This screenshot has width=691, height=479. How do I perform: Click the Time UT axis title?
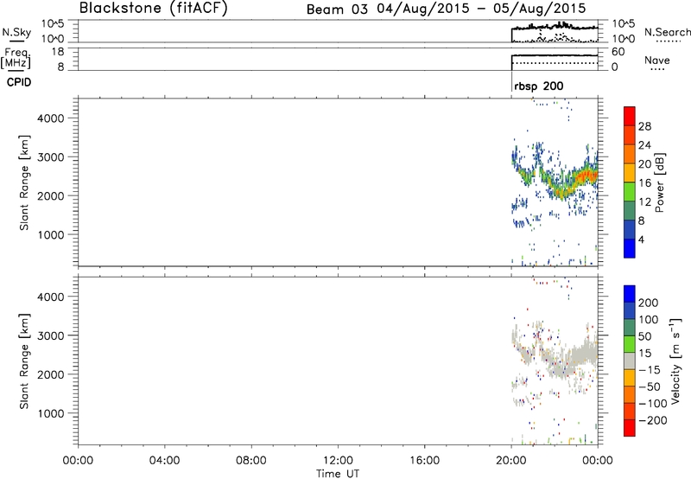click(x=338, y=474)
